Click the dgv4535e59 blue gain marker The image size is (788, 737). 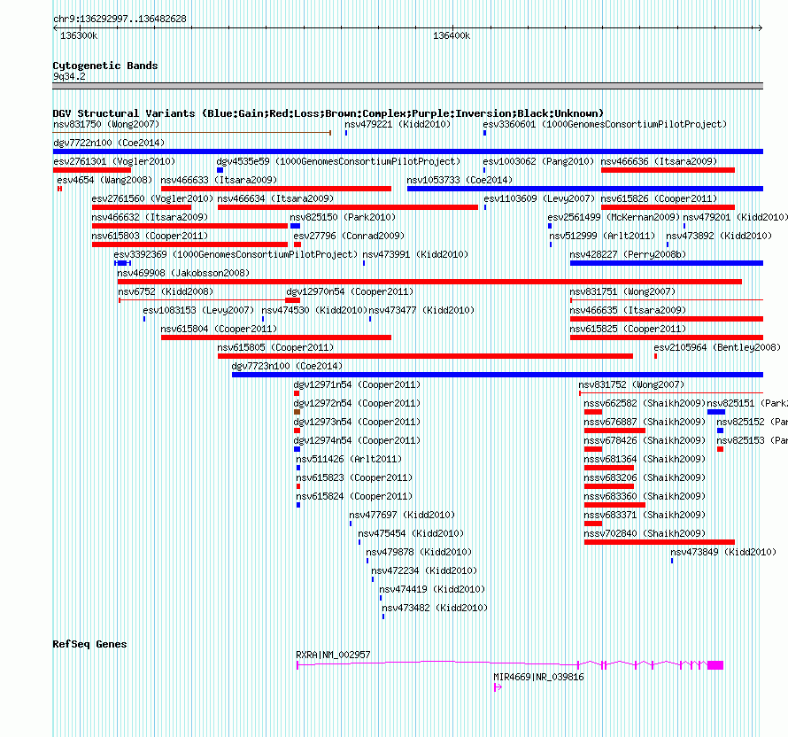(220, 170)
